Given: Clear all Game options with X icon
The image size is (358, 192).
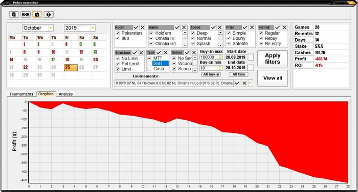Looking at the screenshot, I should [184, 28].
